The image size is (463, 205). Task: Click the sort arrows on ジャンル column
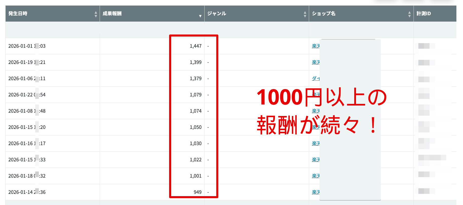click(x=305, y=14)
